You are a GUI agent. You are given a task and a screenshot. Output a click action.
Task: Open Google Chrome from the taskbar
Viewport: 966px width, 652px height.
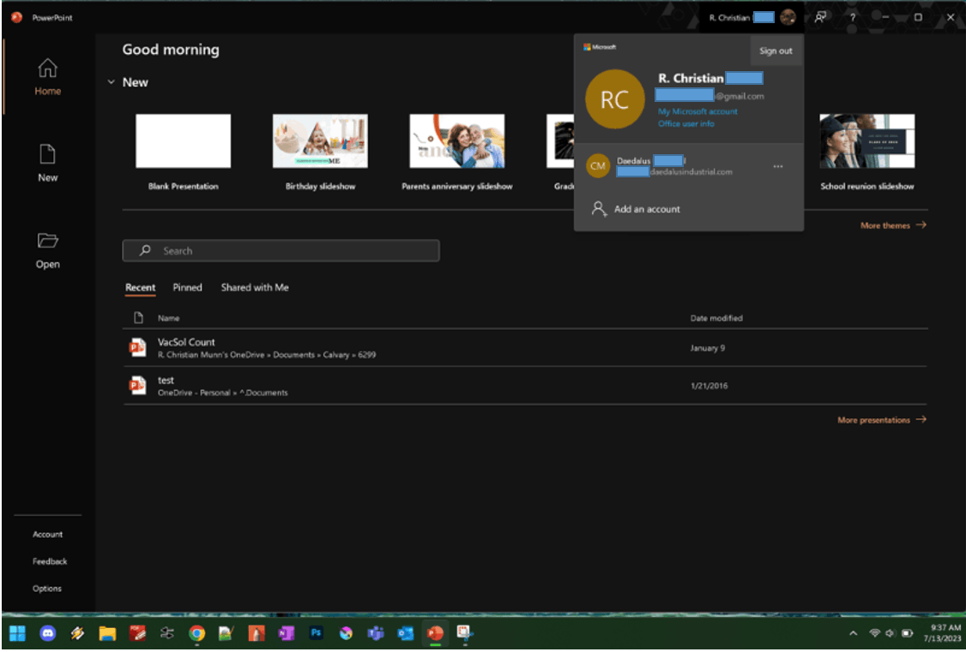tap(196, 633)
